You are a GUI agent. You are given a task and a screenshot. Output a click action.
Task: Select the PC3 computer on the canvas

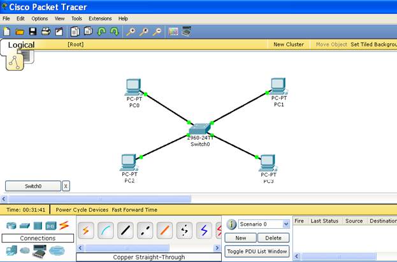pyautogui.click(x=268, y=163)
